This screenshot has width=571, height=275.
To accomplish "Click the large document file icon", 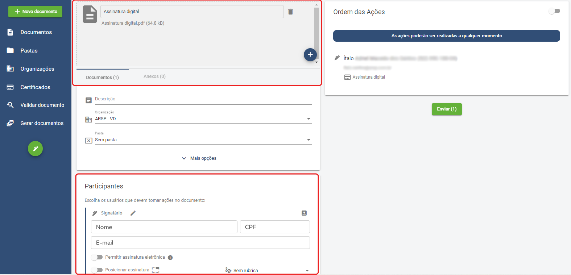I will click(x=90, y=14).
